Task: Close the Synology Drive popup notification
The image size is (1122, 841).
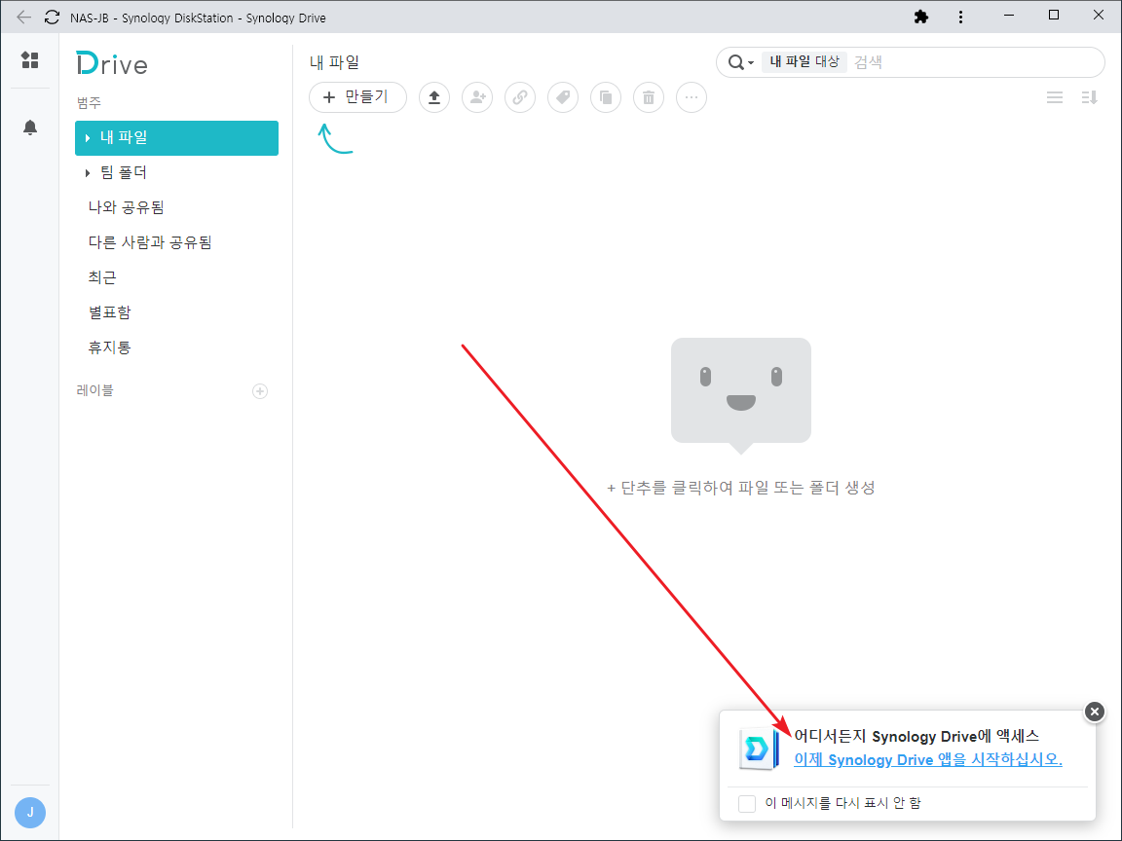Action: [x=1094, y=712]
